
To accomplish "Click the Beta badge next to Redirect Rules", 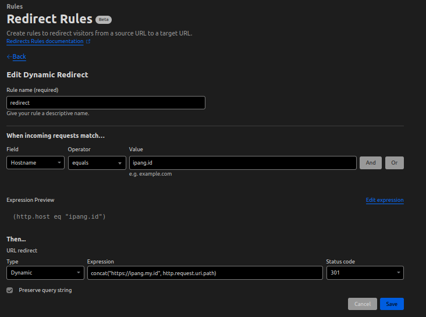I will pos(104,20).
